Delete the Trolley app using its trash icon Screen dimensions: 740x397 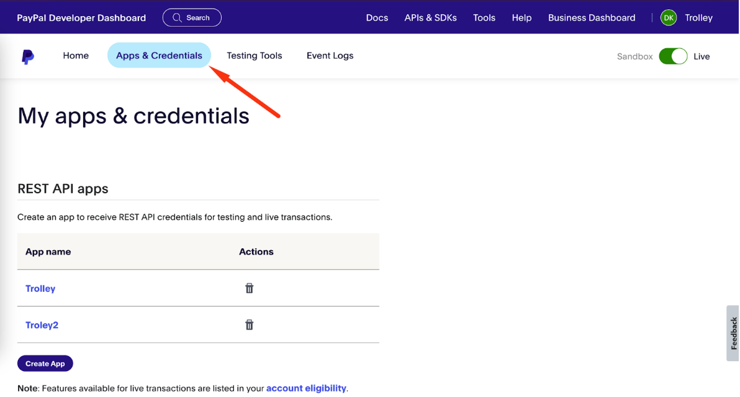(x=249, y=288)
